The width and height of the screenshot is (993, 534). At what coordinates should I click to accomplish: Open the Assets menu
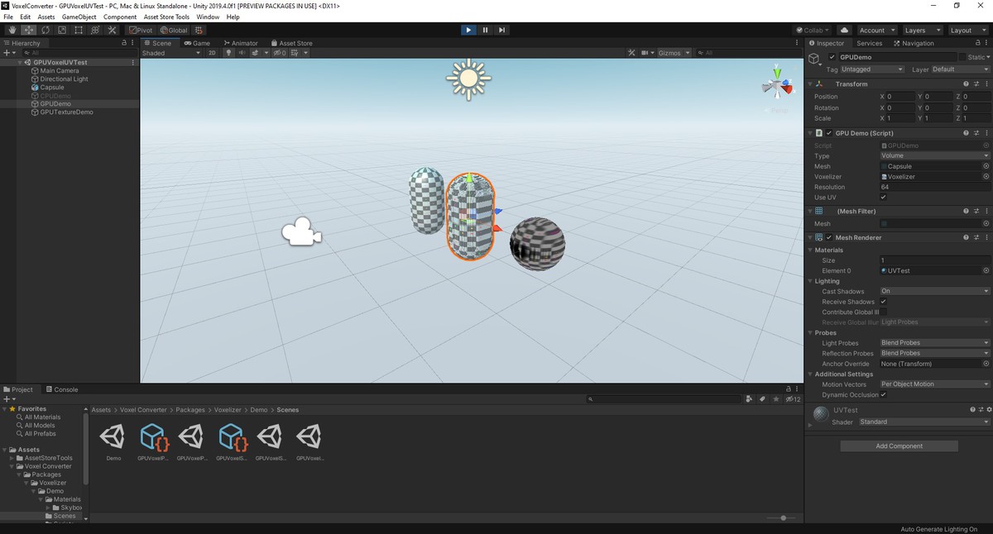(x=46, y=16)
